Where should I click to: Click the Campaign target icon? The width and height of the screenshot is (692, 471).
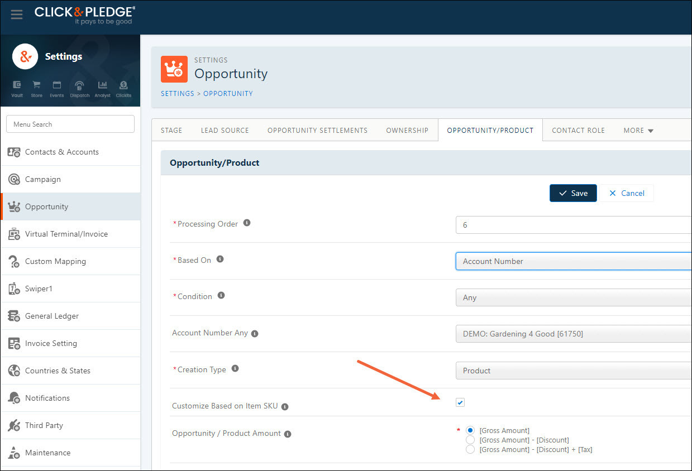click(x=15, y=179)
